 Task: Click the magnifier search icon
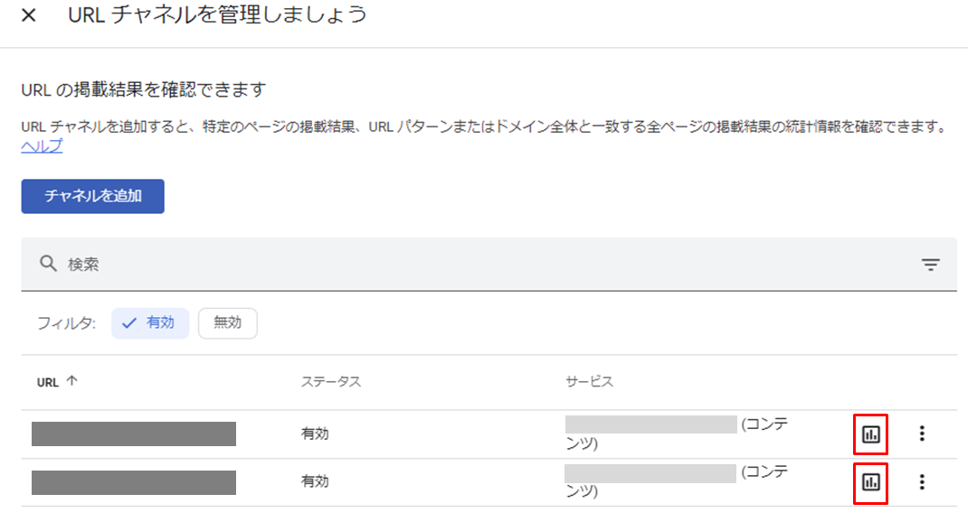48,264
